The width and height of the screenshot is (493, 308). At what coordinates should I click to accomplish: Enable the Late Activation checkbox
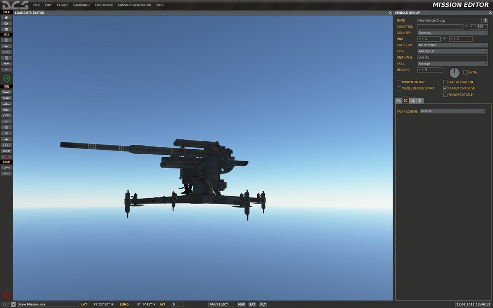(445, 82)
